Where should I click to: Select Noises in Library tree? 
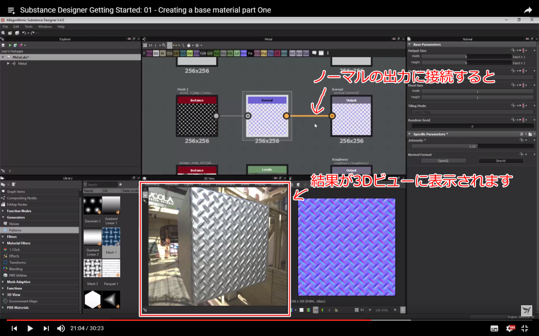39,224
